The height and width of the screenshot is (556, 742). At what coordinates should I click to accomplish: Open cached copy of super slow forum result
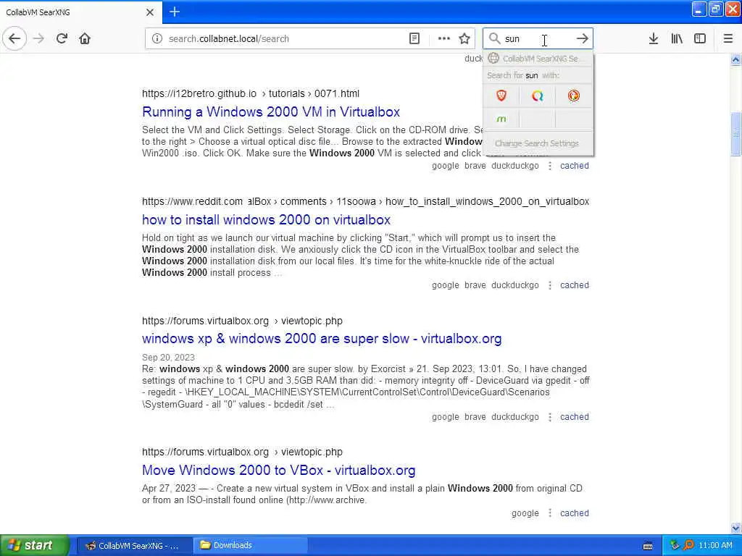(575, 417)
